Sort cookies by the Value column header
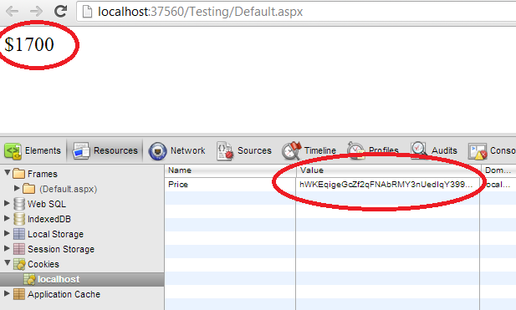The width and height of the screenshot is (516, 310). click(x=388, y=170)
